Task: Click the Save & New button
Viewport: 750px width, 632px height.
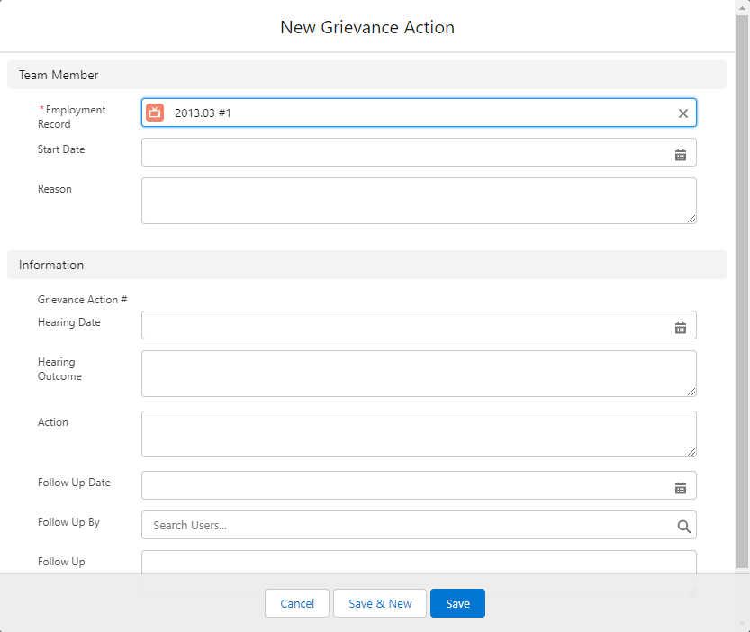Action: click(379, 604)
